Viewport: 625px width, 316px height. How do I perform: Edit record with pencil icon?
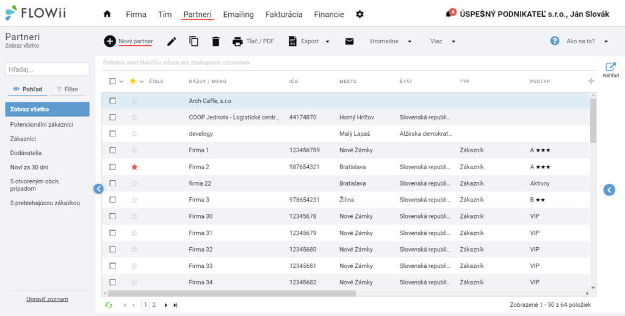(x=172, y=41)
